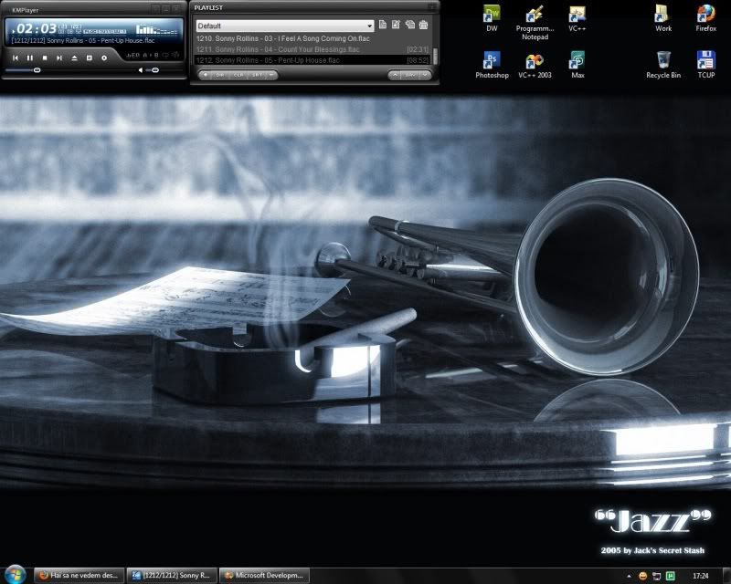Image resolution: width=731 pixels, height=584 pixels.
Task: Open the Firefox desktop shortcut
Action: 705,18
